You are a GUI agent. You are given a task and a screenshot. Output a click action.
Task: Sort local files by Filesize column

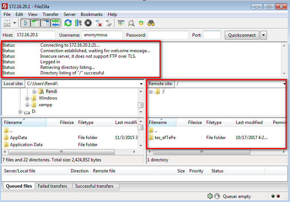tap(61, 122)
